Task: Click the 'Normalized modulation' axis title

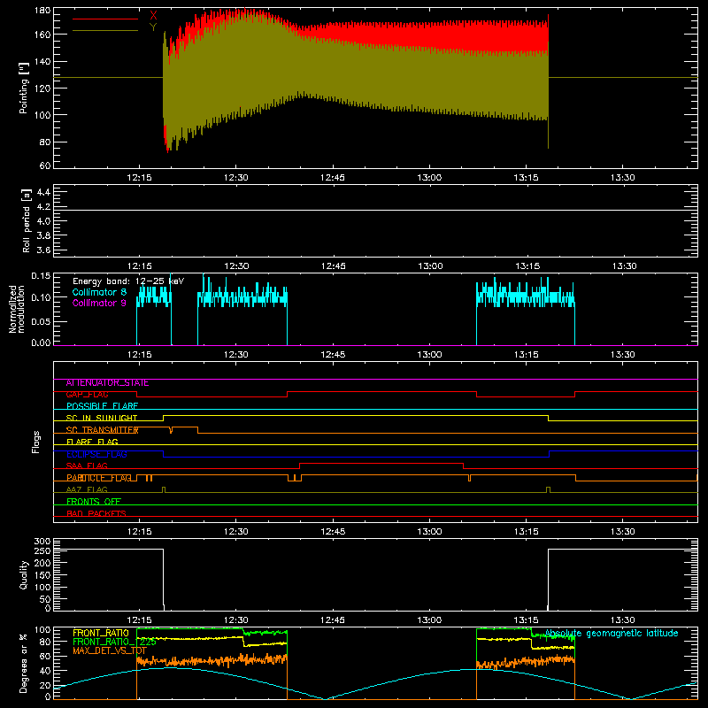Action: click(18, 309)
